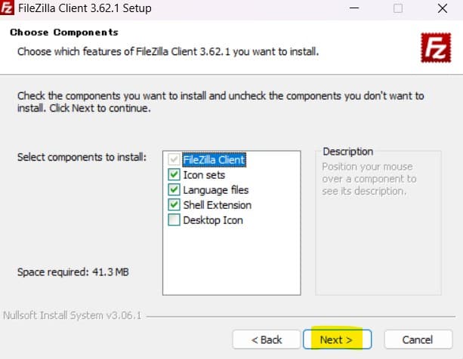Close the Setup window
The height and width of the screenshot is (359, 463).
click(x=443, y=8)
